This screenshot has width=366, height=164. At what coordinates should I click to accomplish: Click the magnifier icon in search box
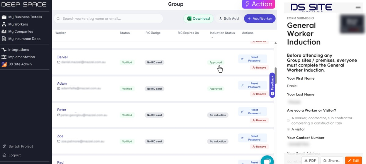pyautogui.click(x=58, y=19)
